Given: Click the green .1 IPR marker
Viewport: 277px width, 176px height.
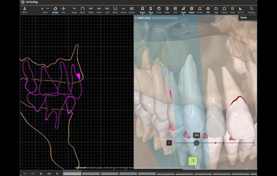Looking at the screenshot, I should (193, 161).
